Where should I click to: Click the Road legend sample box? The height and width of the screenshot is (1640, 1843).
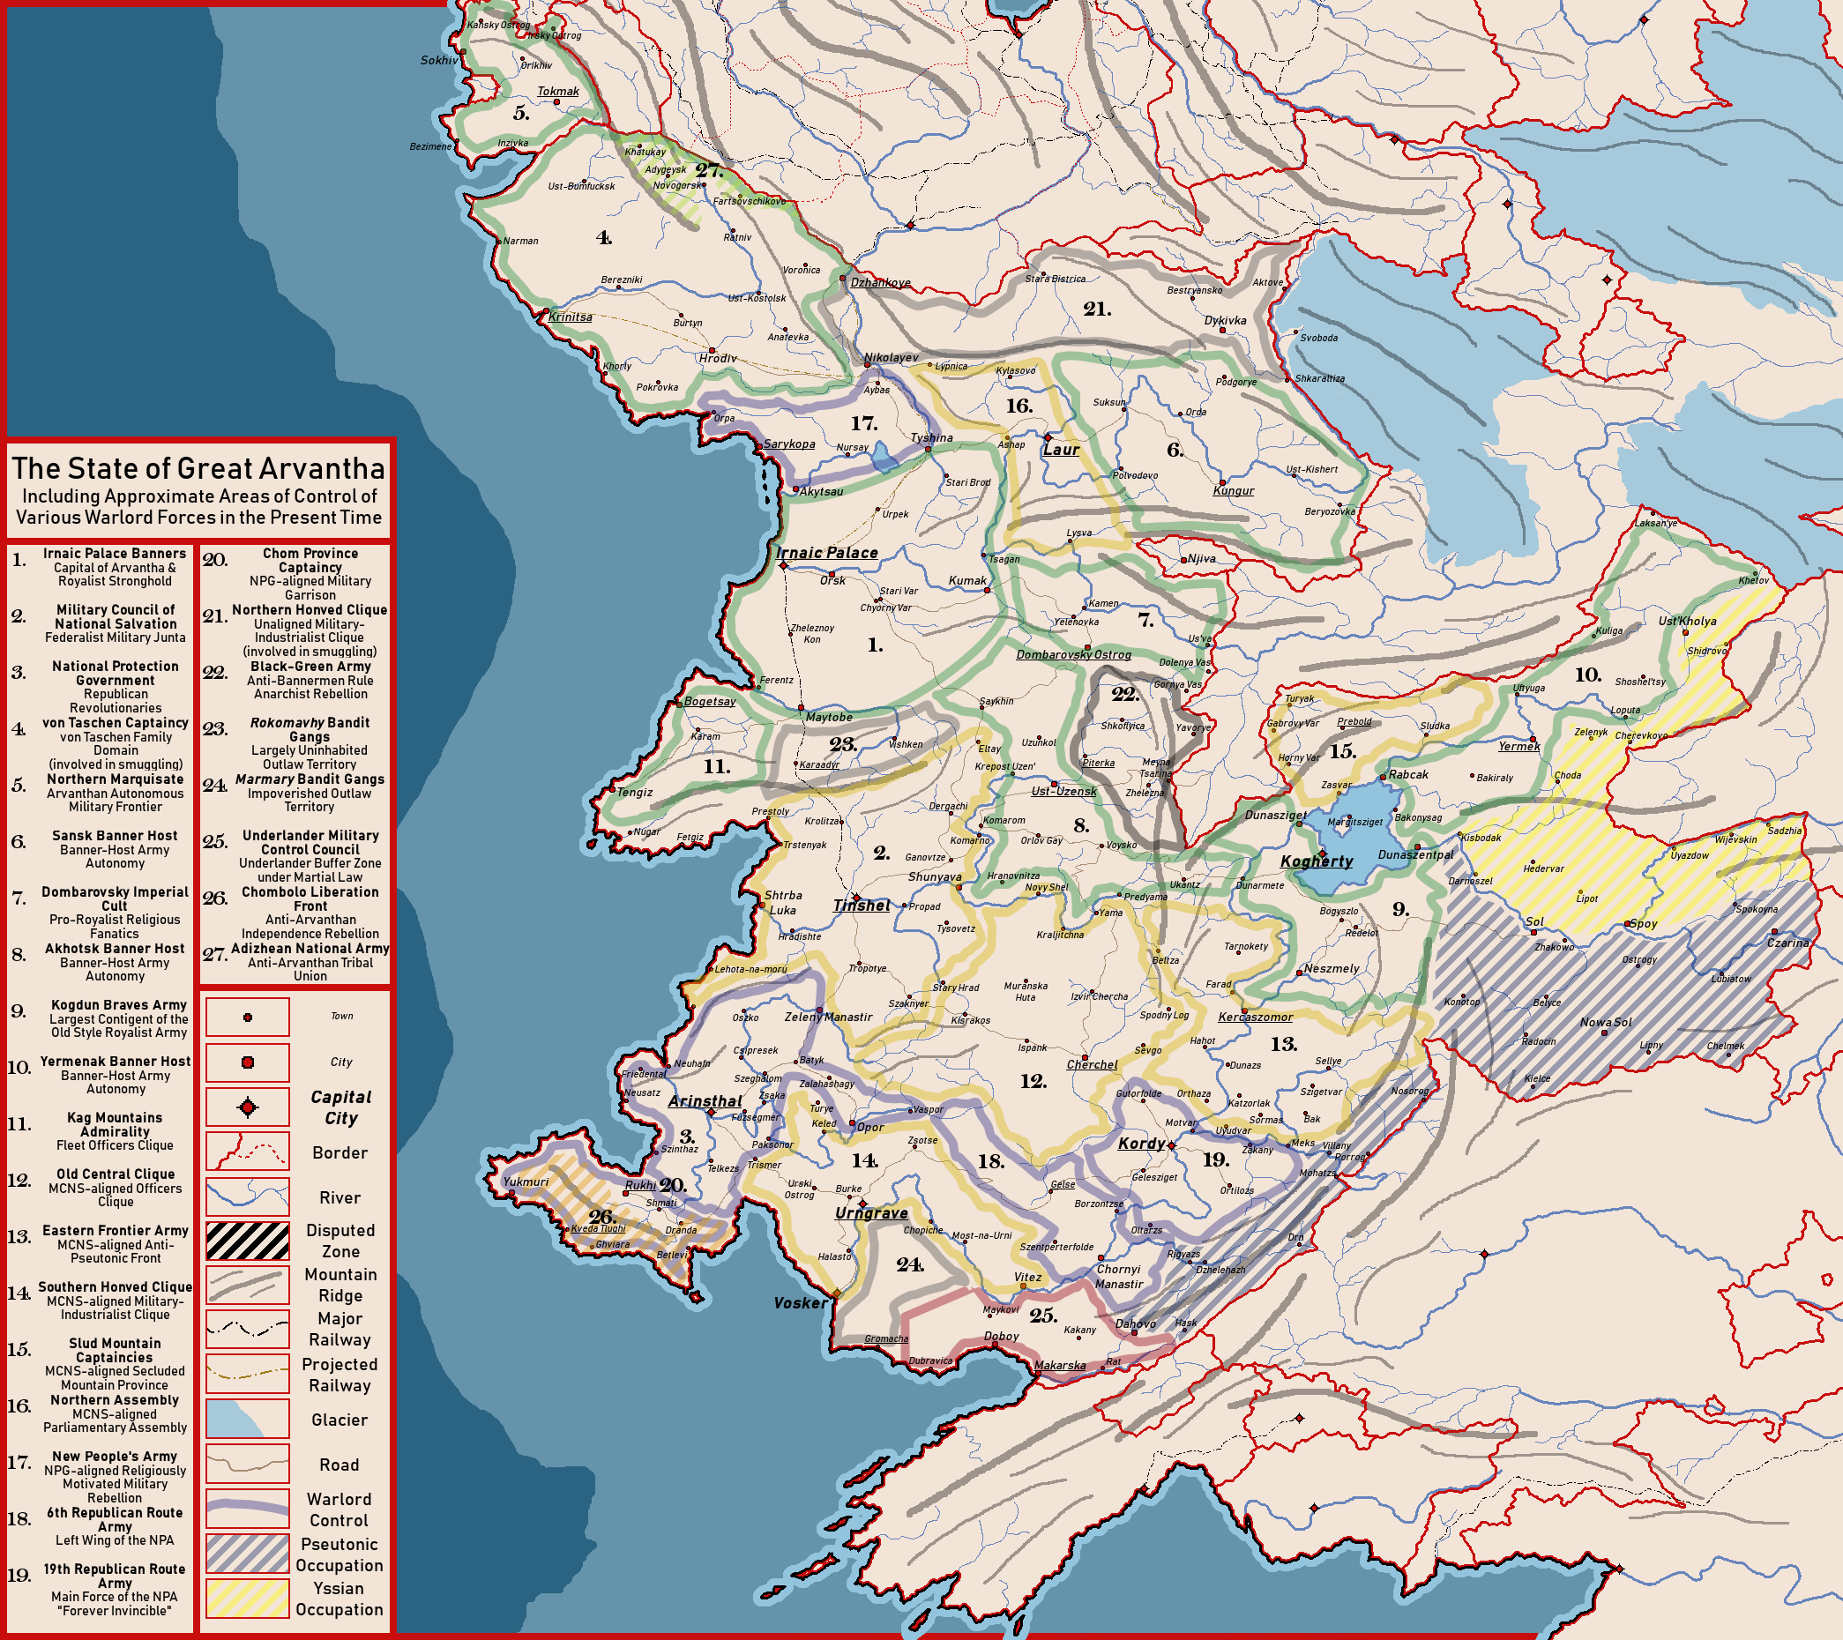[x=248, y=1464]
